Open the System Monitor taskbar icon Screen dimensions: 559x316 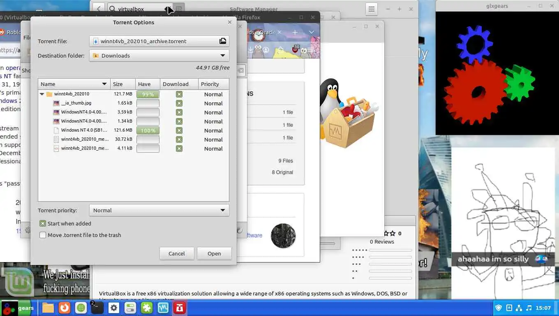(163, 308)
